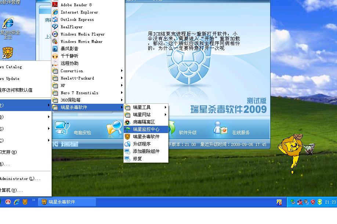
Task: Open Internet Explorer quick launch icon
Action: (x=17, y=202)
